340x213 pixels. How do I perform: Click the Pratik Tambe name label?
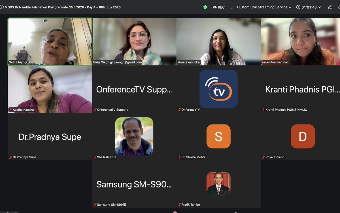[x=190, y=204]
